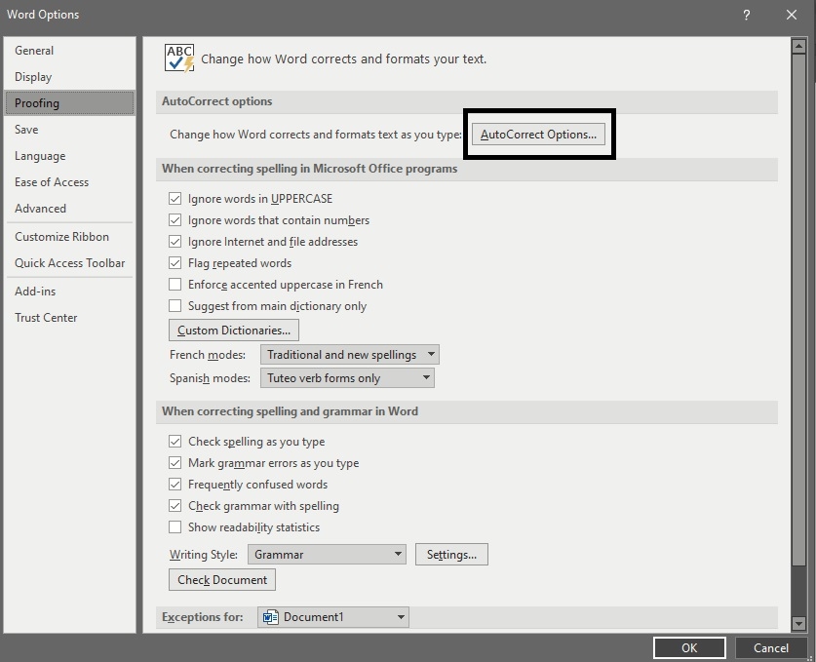The height and width of the screenshot is (662, 816).
Task: Select the Proofing category
Action: pyautogui.click(x=70, y=103)
